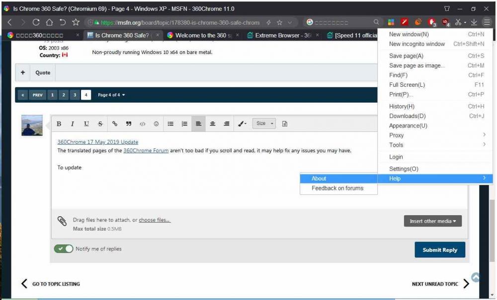The width and height of the screenshot is (497, 300).
Task: Expand the screenshot tool dropdown arrow
Action: 465,23
